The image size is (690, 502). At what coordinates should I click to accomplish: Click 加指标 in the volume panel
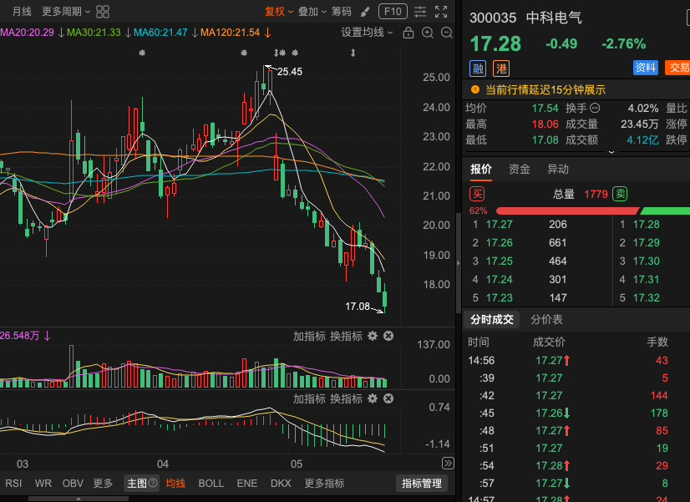click(x=309, y=336)
